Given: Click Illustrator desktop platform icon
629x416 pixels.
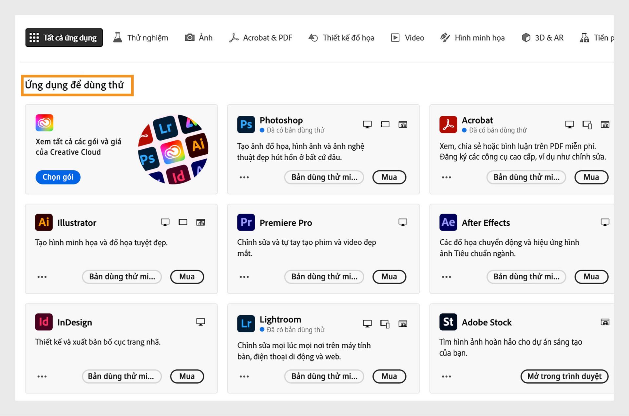Looking at the screenshot, I should [x=165, y=223].
